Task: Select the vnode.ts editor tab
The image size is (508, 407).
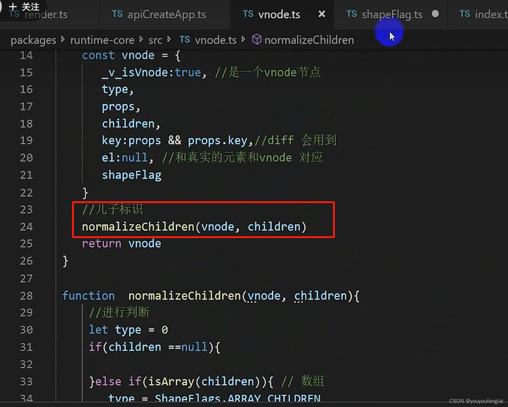Action: [279, 14]
